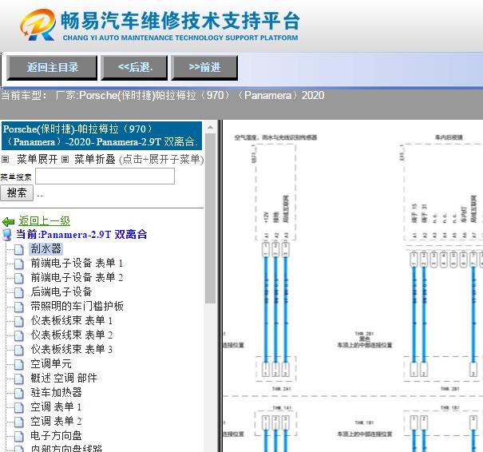Open 前端电子设备 表单 2

click(x=77, y=278)
